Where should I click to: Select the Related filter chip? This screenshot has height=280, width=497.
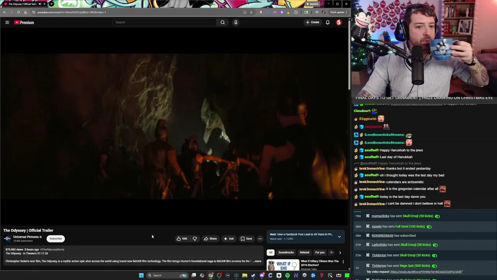coord(304,252)
